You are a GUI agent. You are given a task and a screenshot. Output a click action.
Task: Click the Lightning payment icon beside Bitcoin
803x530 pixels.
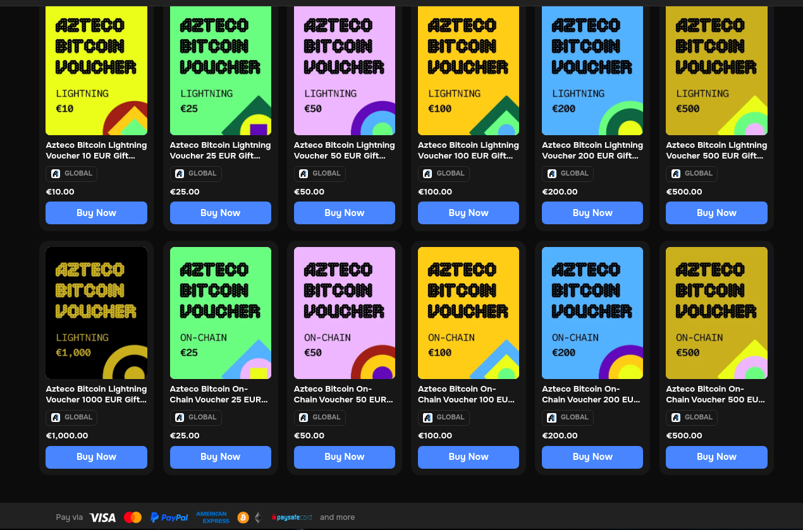coord(258,517)
